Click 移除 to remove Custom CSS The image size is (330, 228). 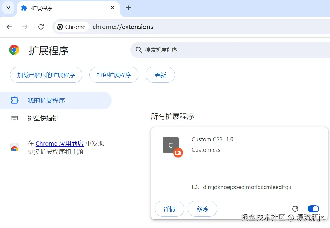pos(202,209)
